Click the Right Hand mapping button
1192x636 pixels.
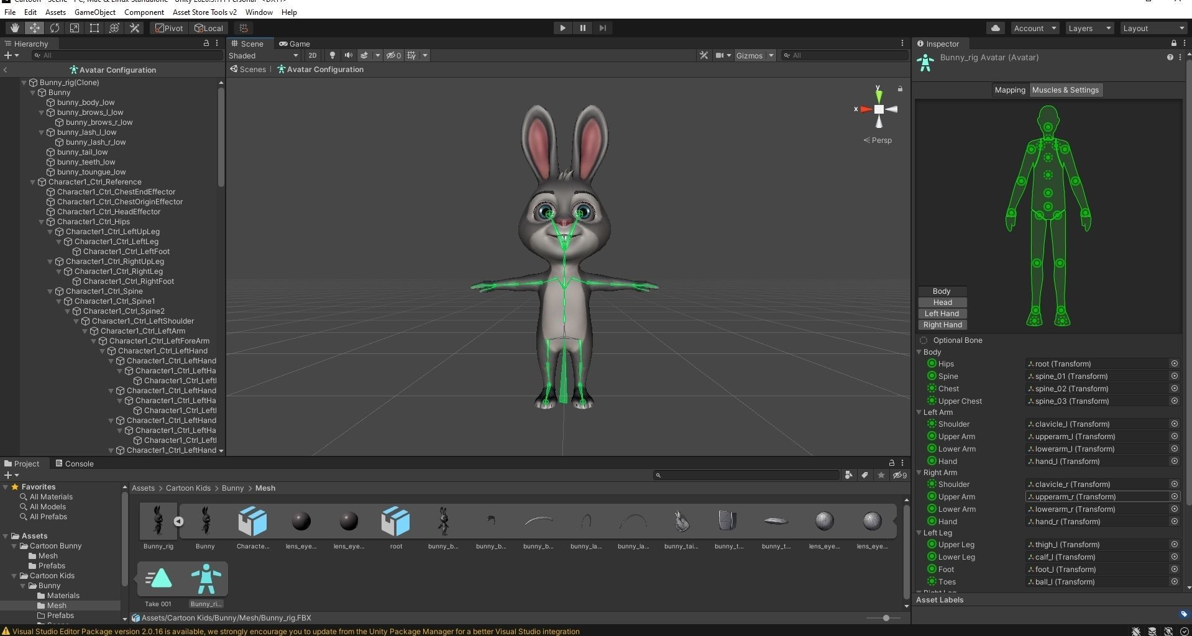tap(942, 325)
